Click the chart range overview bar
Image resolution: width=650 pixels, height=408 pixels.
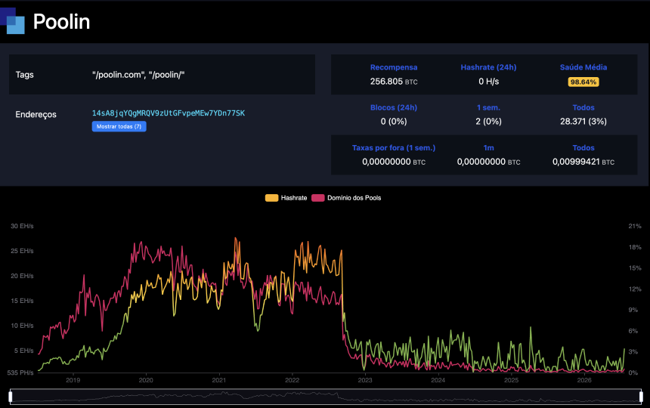(x=326, y=397)
